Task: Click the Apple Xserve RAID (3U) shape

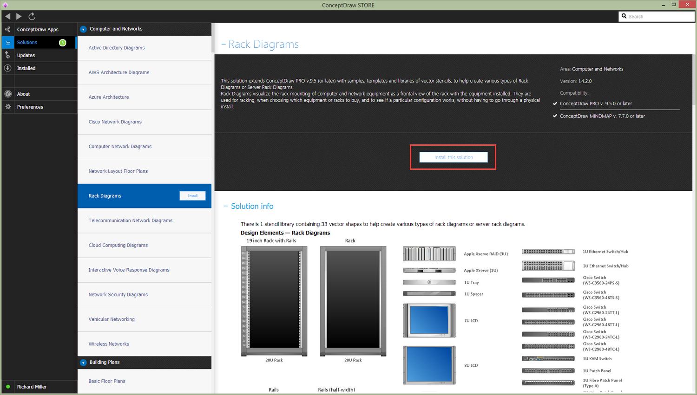Action: pos(429,254)
